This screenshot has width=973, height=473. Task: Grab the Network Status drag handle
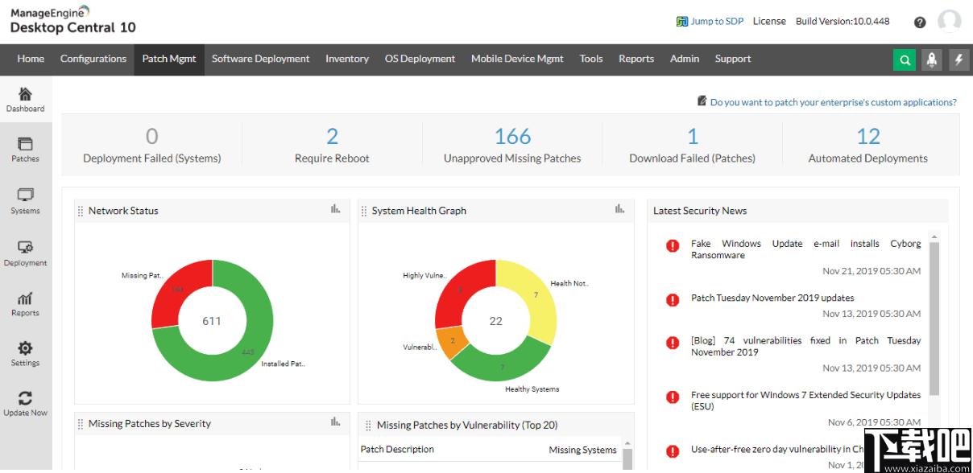tap(81, 211)
